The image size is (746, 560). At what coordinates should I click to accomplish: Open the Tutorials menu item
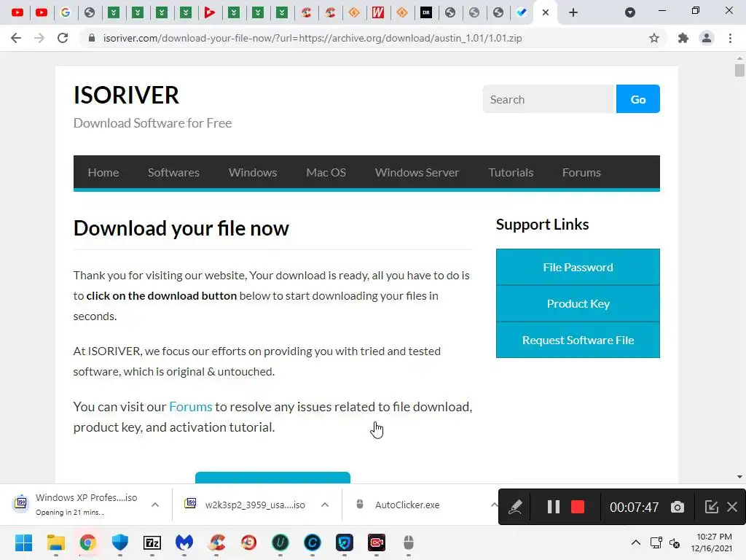(x=511, y=172)
